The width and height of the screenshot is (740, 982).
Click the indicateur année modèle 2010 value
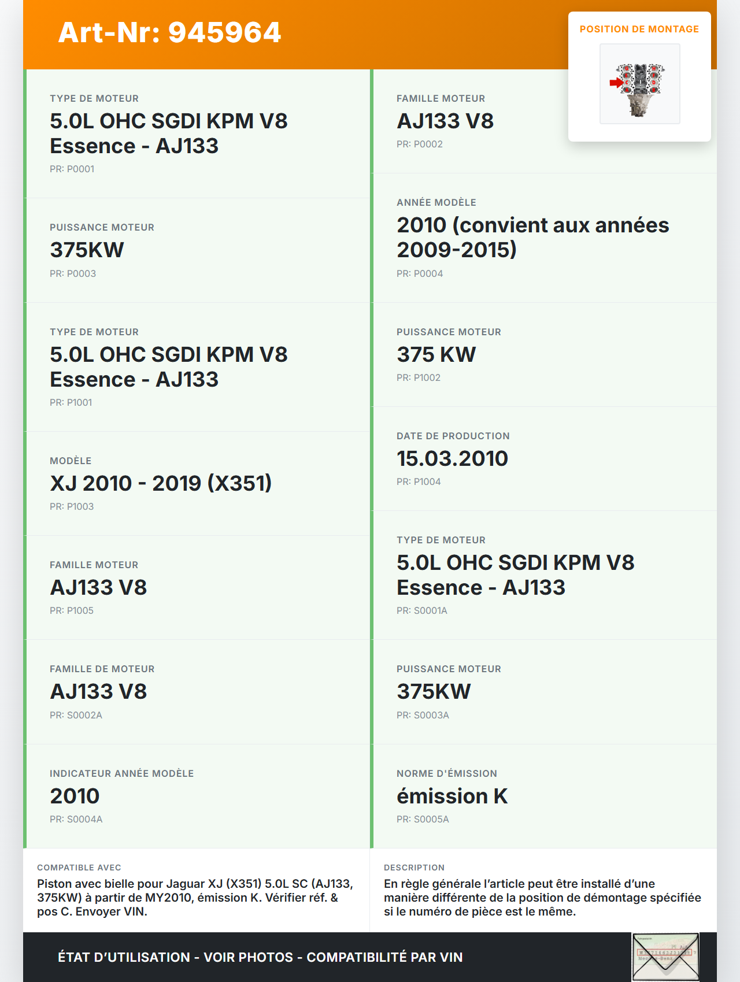(75, 796)
